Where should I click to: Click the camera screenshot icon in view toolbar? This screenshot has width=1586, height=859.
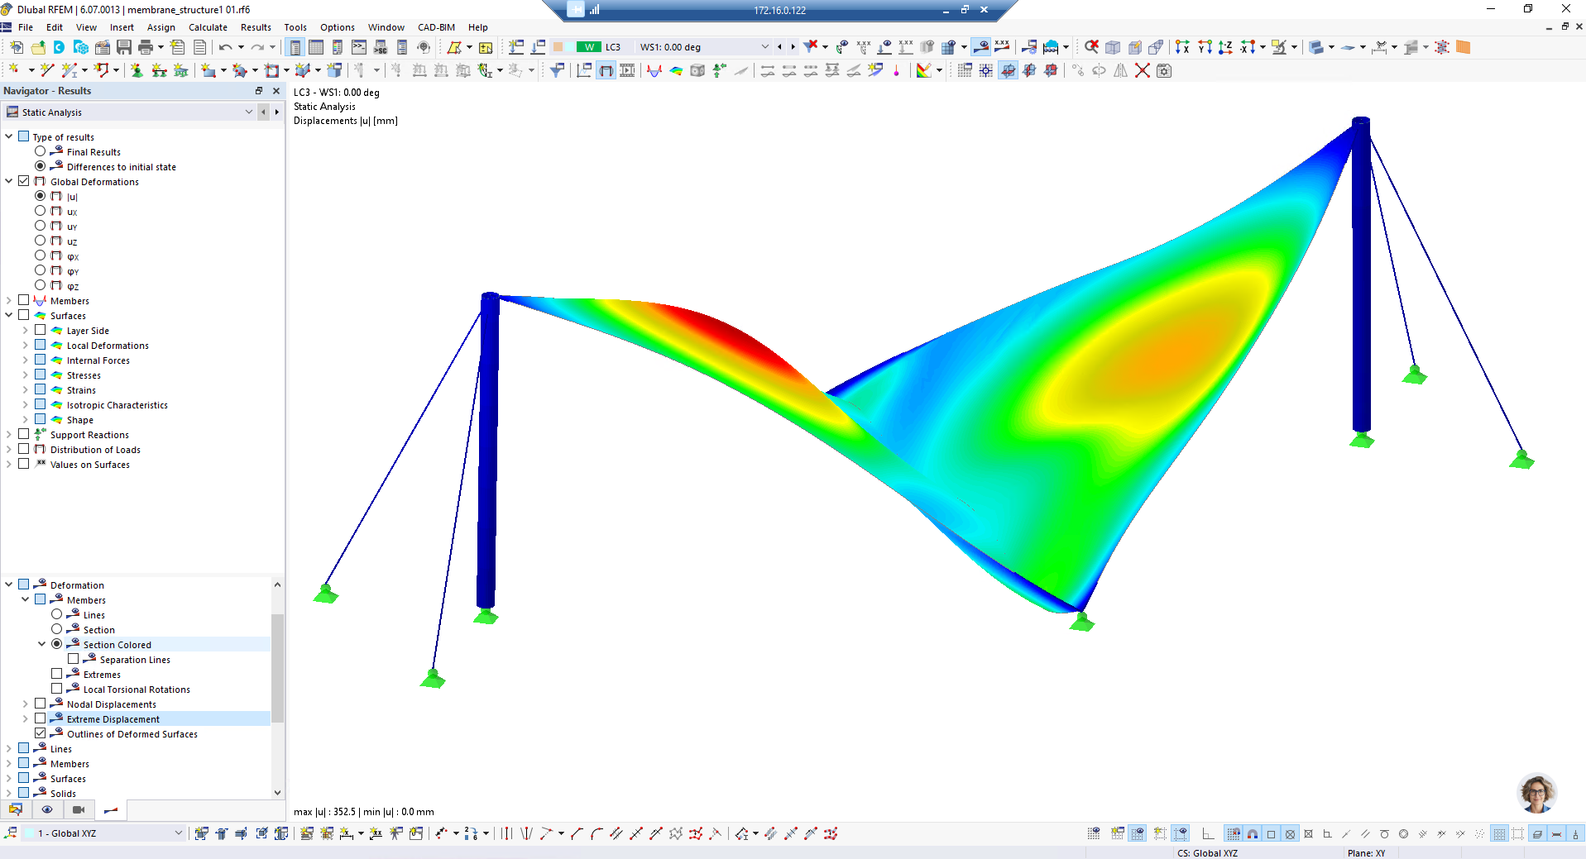click(79, 810)
